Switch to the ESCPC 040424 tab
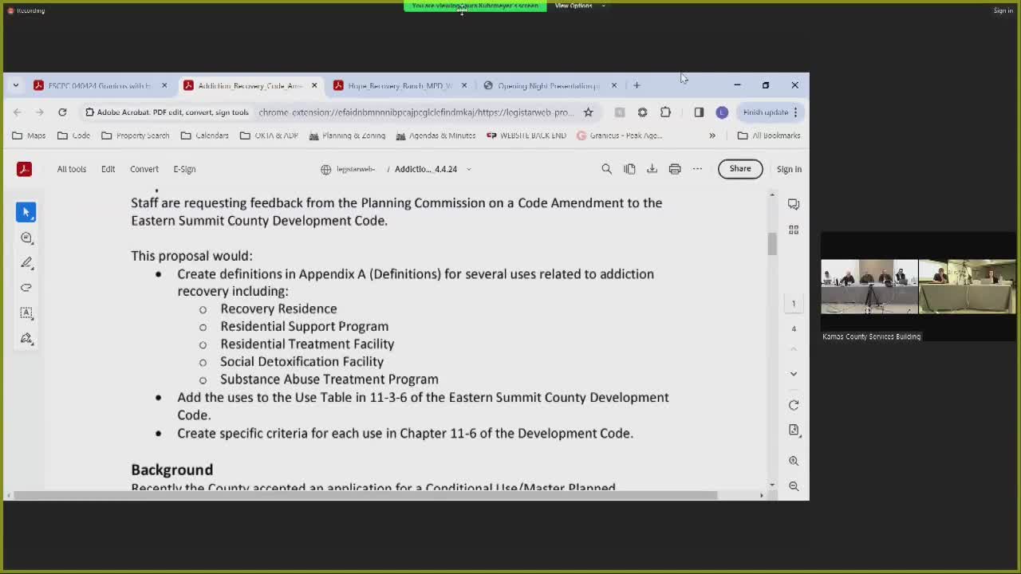 101,85
